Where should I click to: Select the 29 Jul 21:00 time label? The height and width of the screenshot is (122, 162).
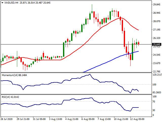[23, 119]
